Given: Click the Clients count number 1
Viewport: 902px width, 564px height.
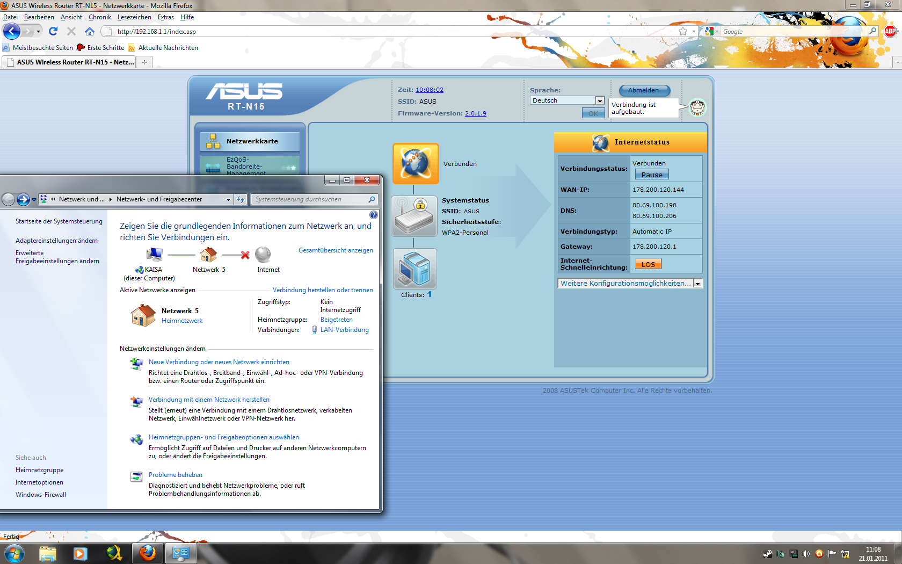Looking at the screenshot, I should [430, 294].
